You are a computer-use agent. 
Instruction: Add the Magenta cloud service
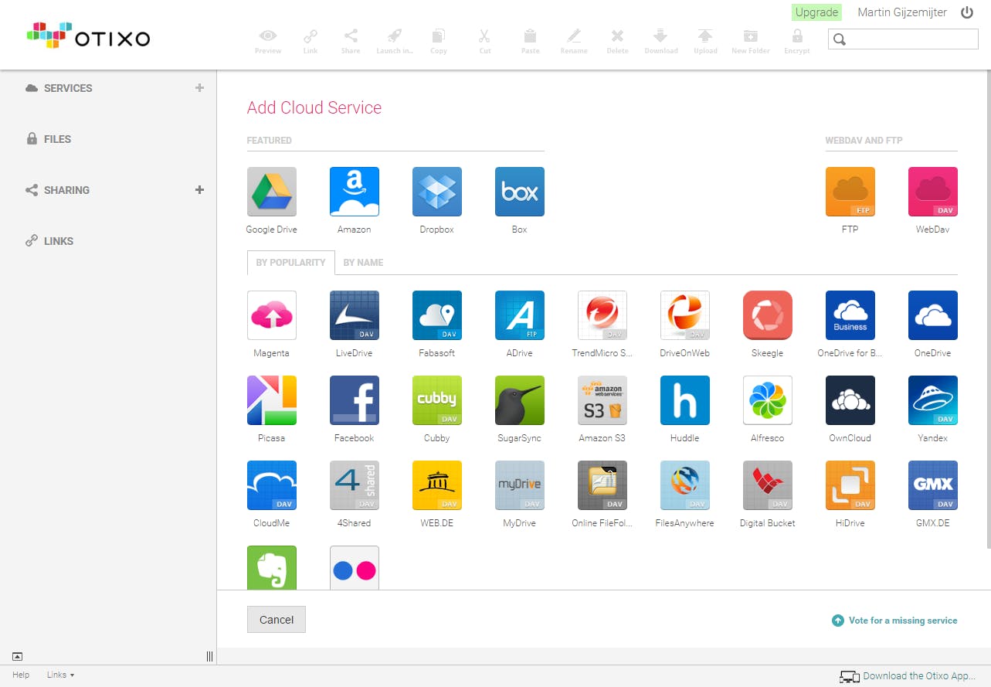(271, 315)
